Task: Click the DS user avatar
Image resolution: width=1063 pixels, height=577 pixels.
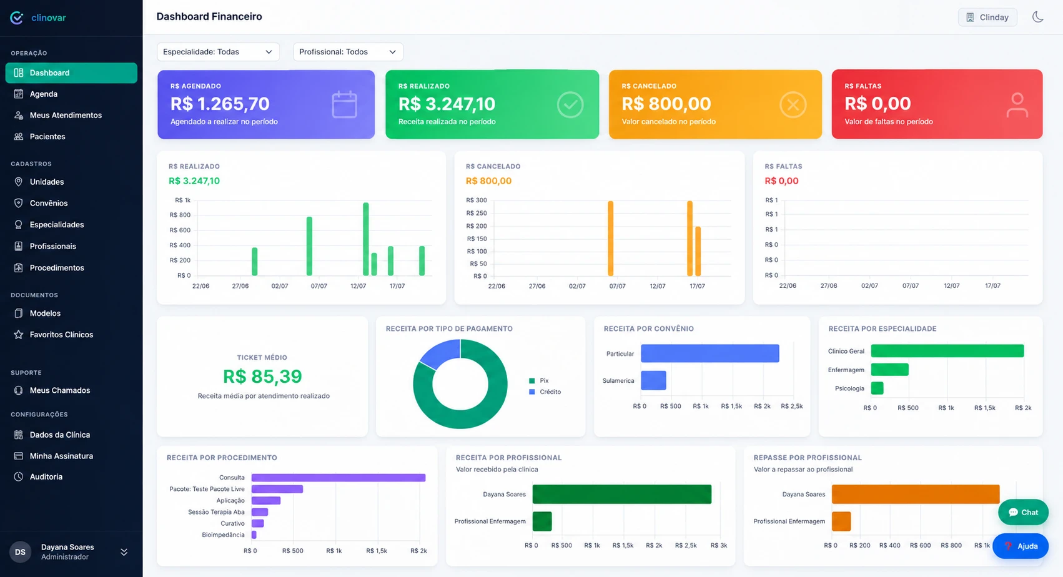Action: pyautogui.click(x=20, y=552)
